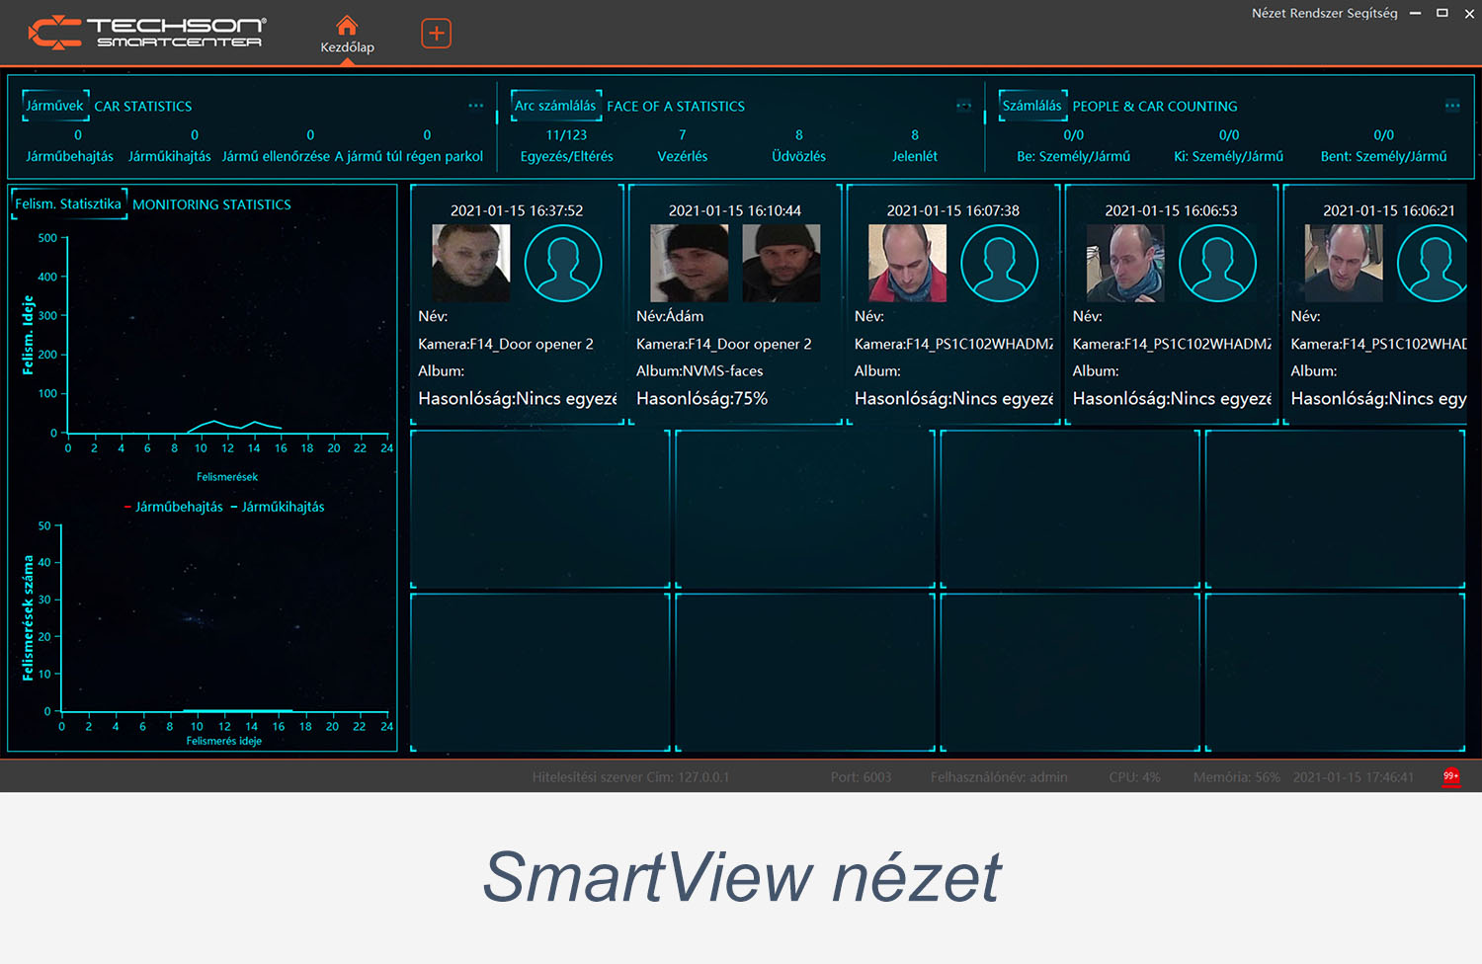Switch to the Kezdőlap tab
The height and width of the screenshot is (964, 1482).
[347, 35]
